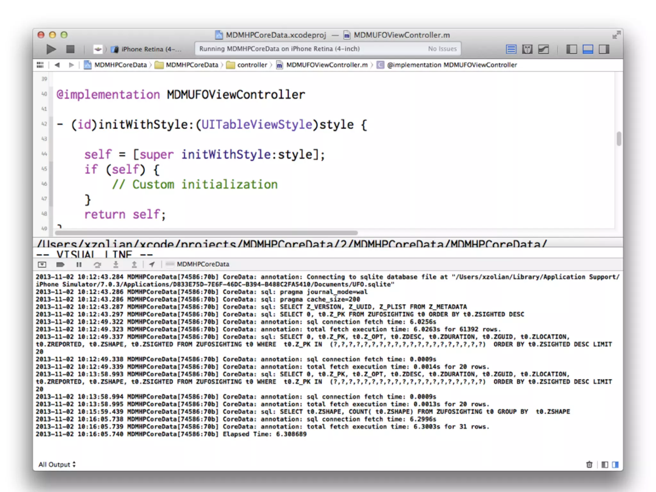Clear the console with the trash icon

pyautogui.click(x=589, y=464)
